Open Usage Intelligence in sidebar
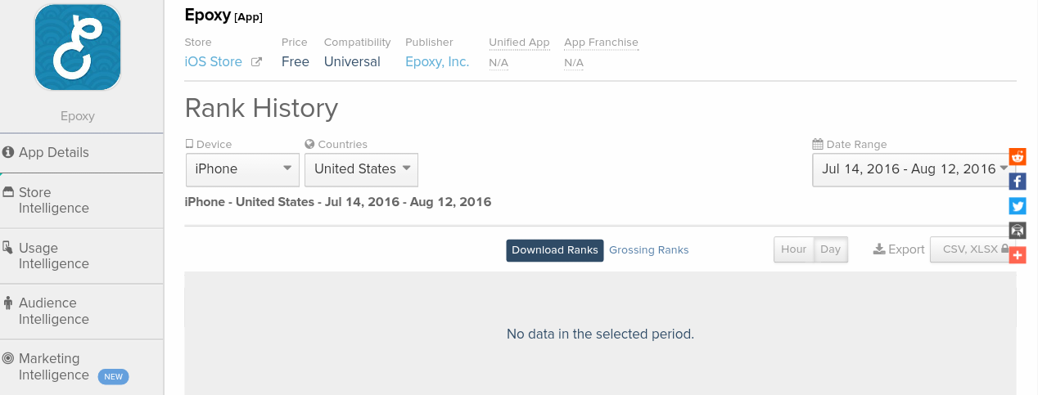The width and height of the screenshot is (1038, 395). click(53, 256)
